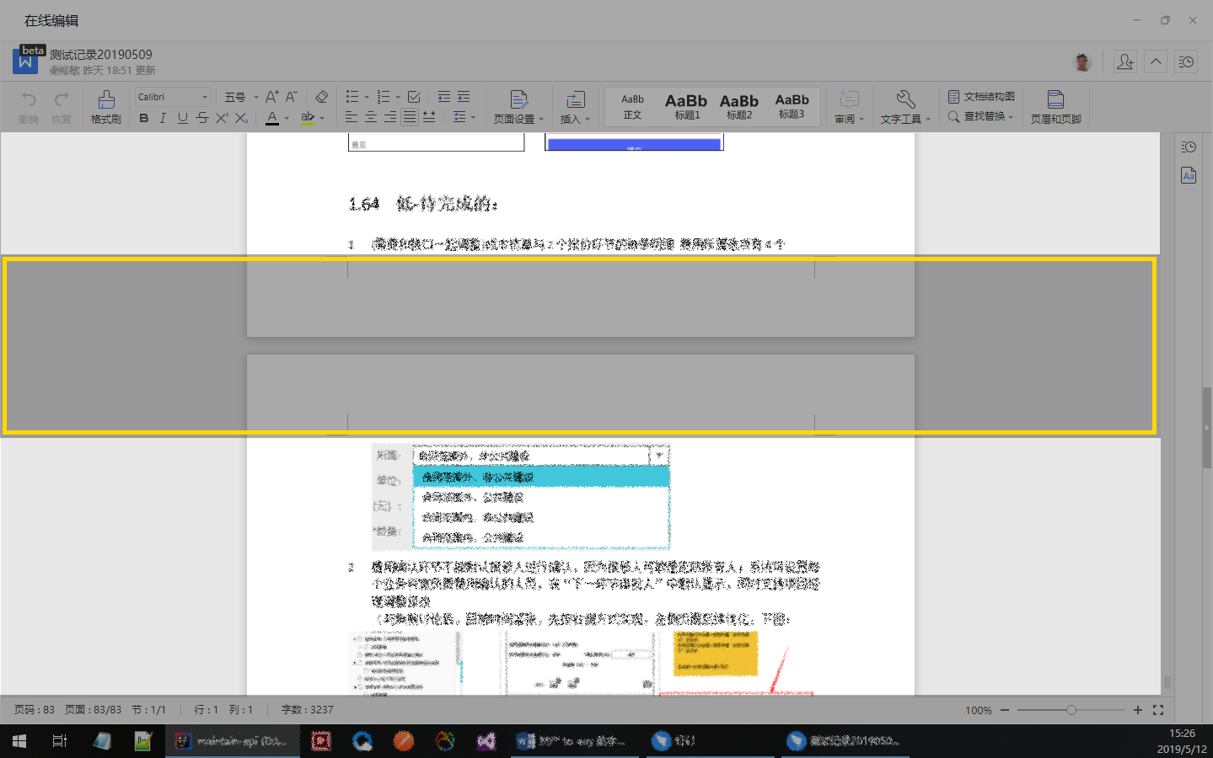Toggle italic formatting
Screen dimensions: 1213x758
click(x=163, y=118)
